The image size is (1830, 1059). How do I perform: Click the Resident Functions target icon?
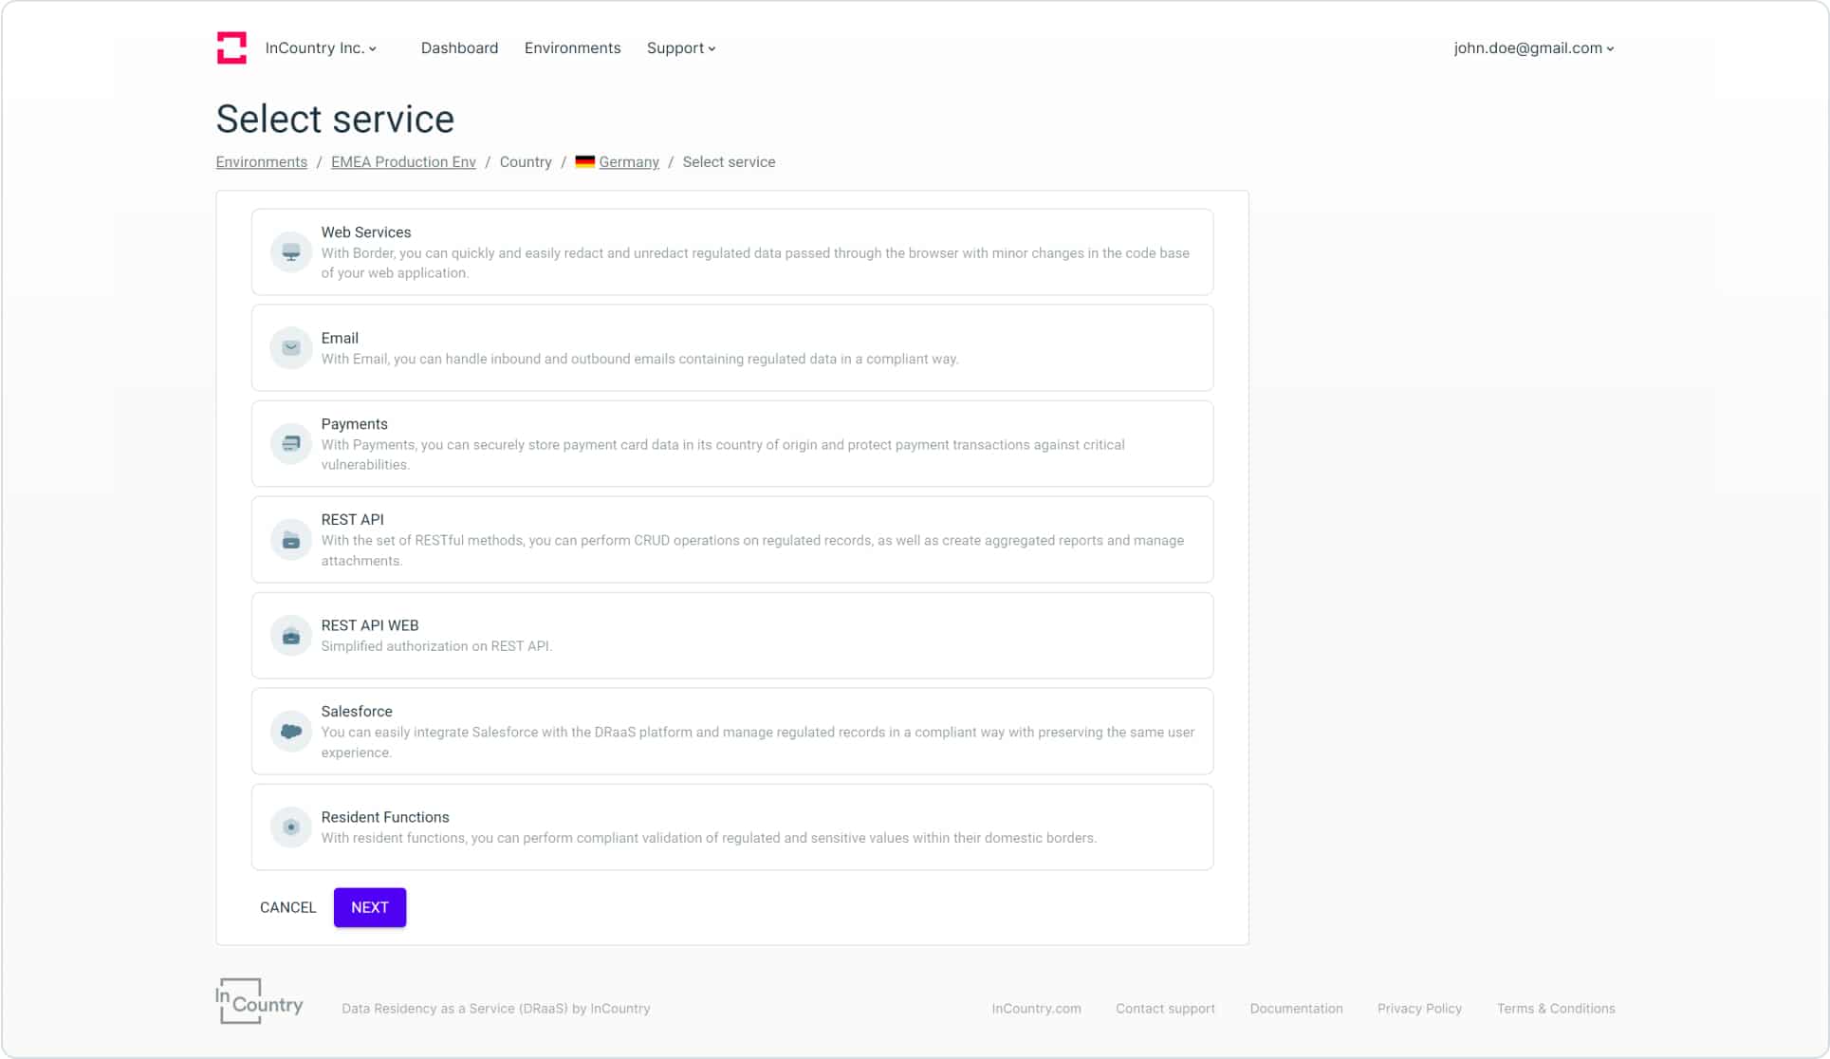pyautogui.click(x=290, y=827)
